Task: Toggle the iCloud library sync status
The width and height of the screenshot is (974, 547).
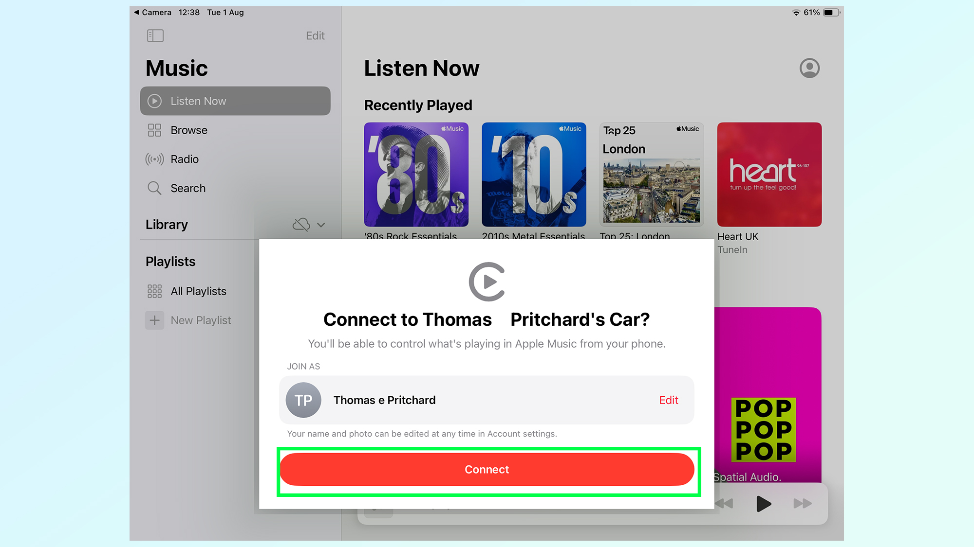Action: pos(302,225)
